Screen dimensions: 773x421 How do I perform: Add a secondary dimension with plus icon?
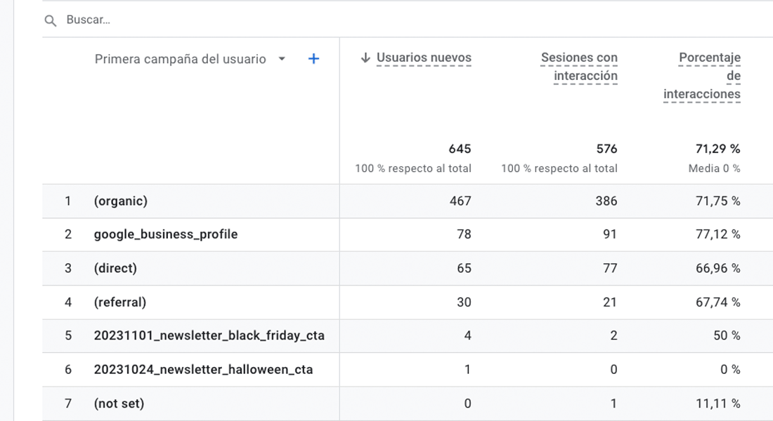(x=313, y=59)
